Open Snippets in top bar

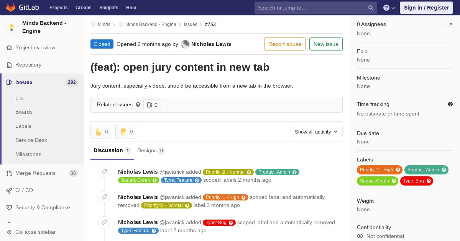click(x=109, y=8)
